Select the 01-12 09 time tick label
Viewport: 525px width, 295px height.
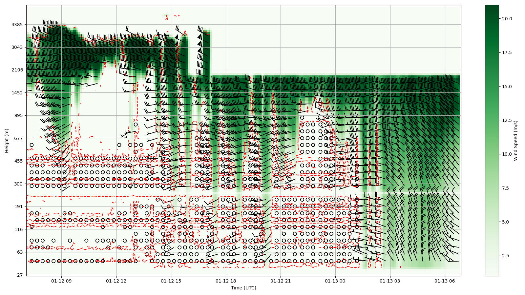click(61, 281)
